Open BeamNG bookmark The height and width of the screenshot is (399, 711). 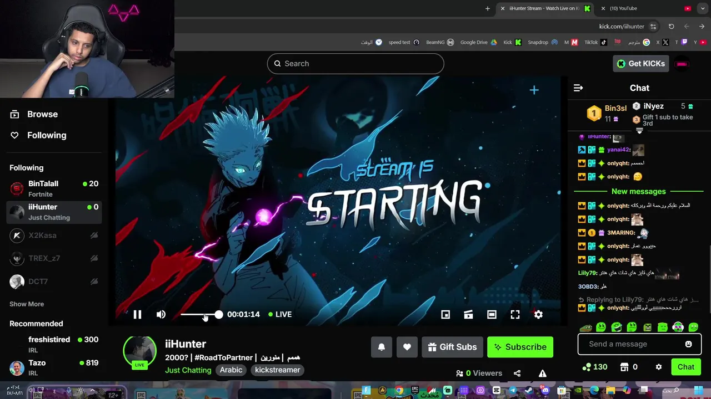(x=440, y=42)
